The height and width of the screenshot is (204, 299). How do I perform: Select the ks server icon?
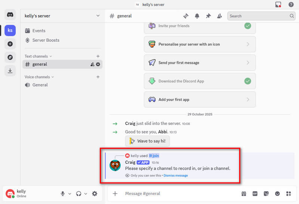pos(10,31)
